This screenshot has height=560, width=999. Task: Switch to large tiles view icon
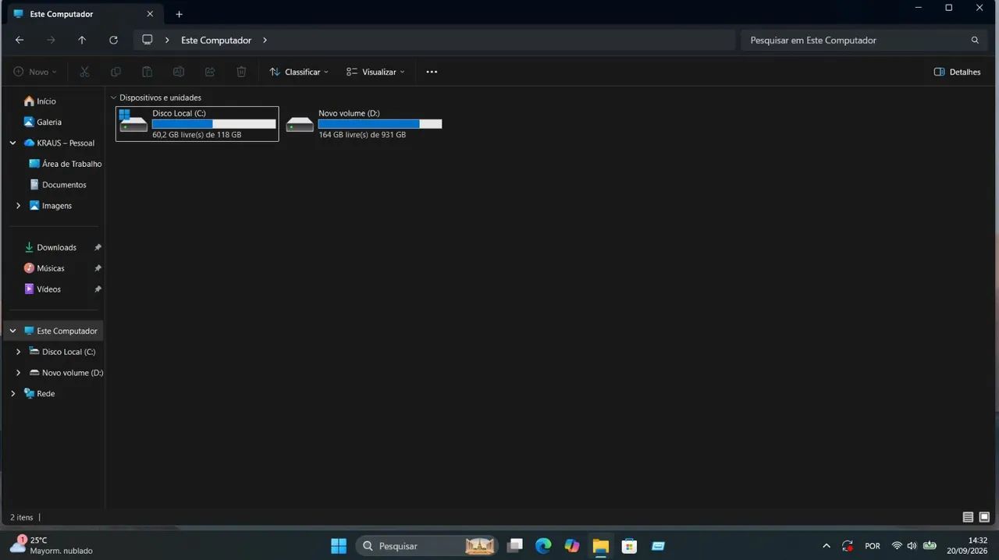click(984, 517)
